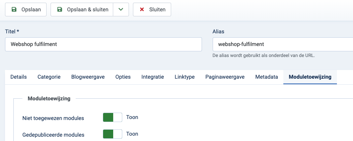Toggle Niet toegewezen modules switch
Viewport: 353px width, 141px height.
pos(113,117)
